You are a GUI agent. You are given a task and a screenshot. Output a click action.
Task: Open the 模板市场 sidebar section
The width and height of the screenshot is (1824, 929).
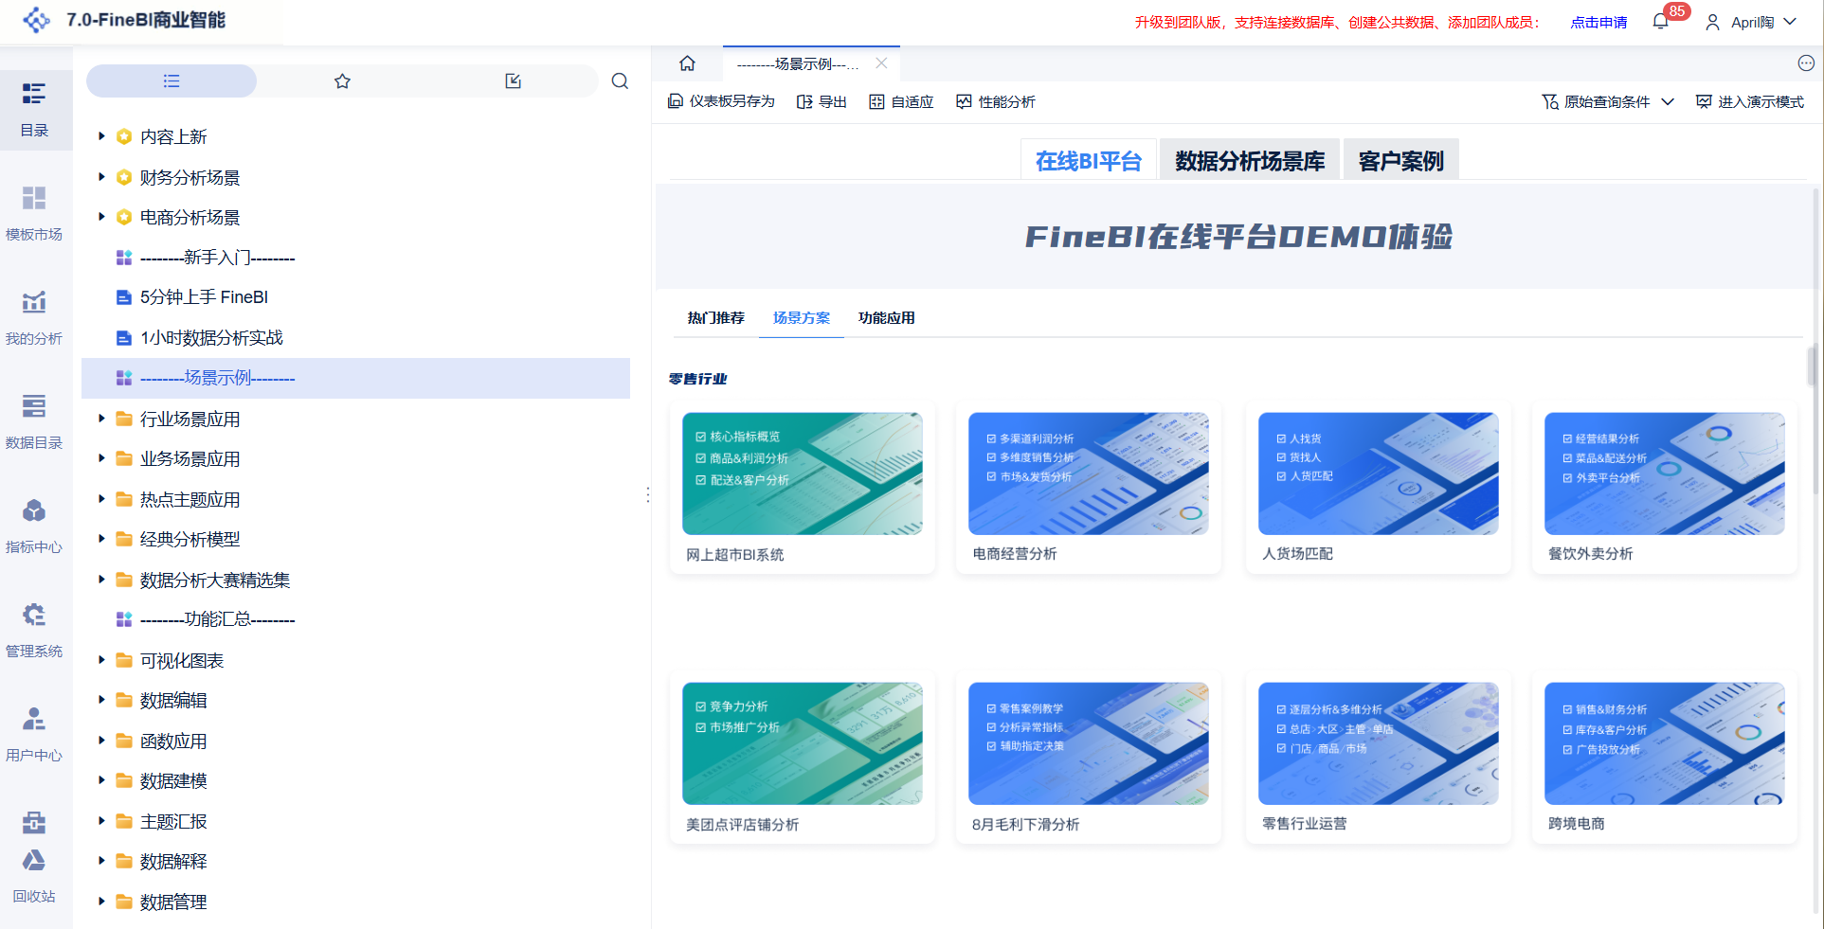click(34, 214)
